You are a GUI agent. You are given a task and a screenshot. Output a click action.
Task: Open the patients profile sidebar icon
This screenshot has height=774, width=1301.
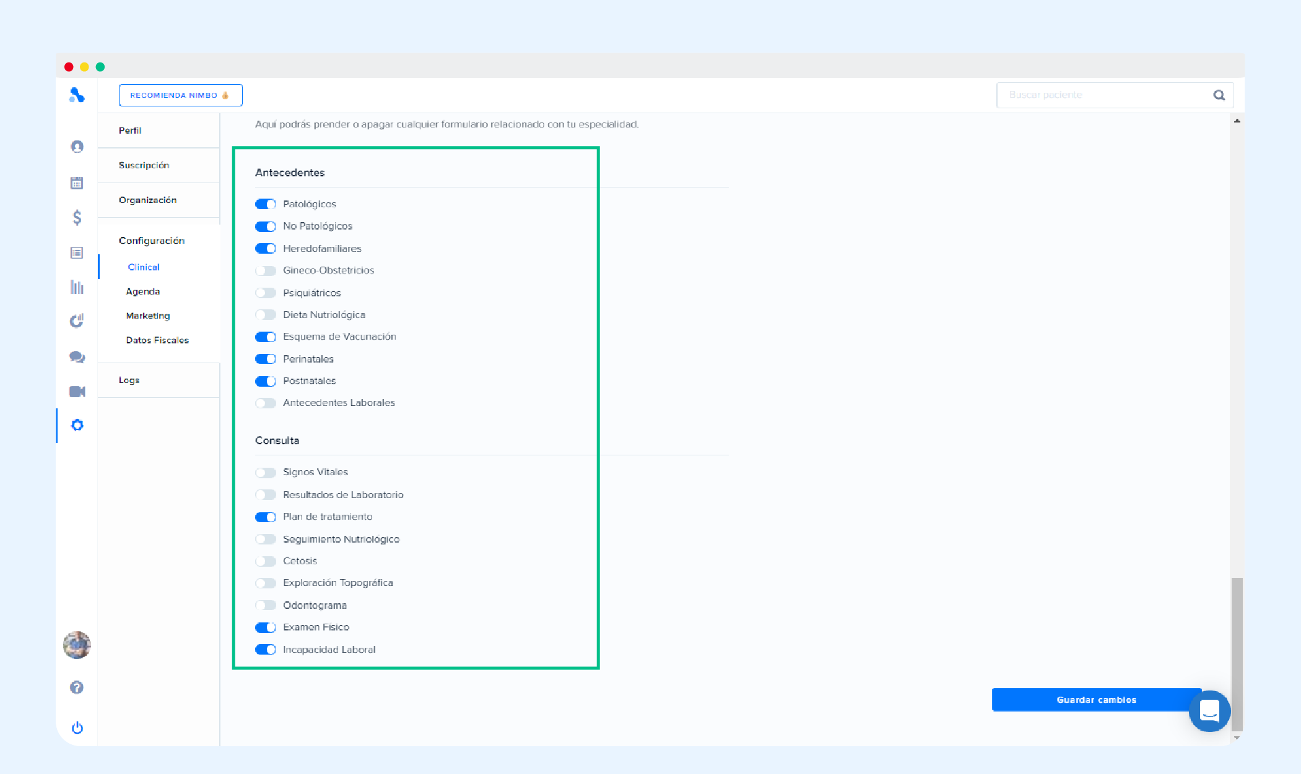(x=77, y=147)
